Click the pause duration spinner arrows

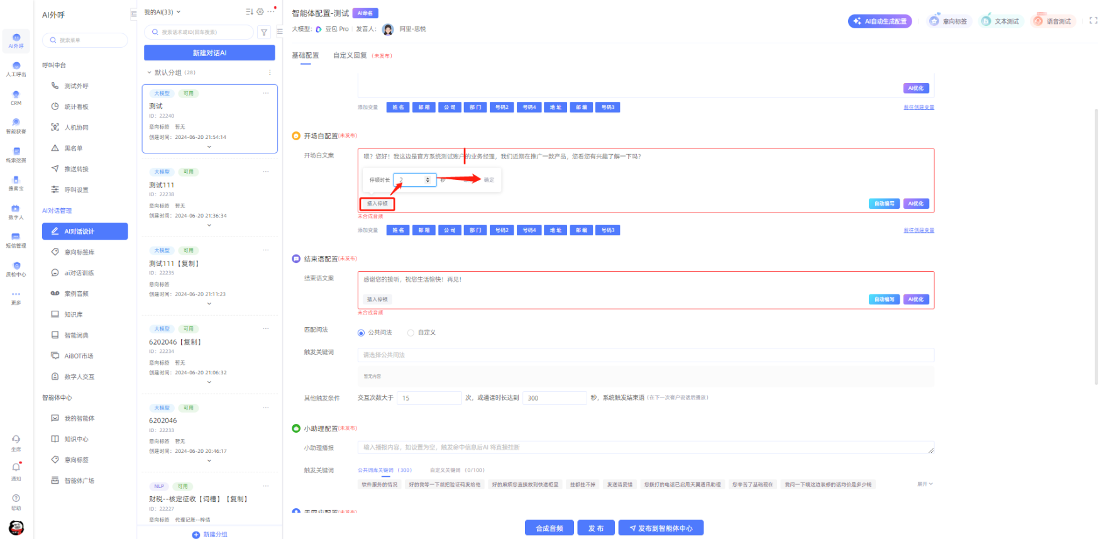428,180
